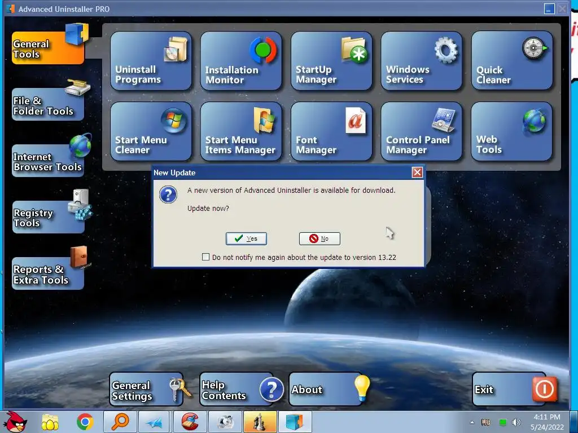Viewport: 578px width, 433px height.
Task: Launch the Font Manager tile
Action: pyautogui.click(x=331, y=131)
